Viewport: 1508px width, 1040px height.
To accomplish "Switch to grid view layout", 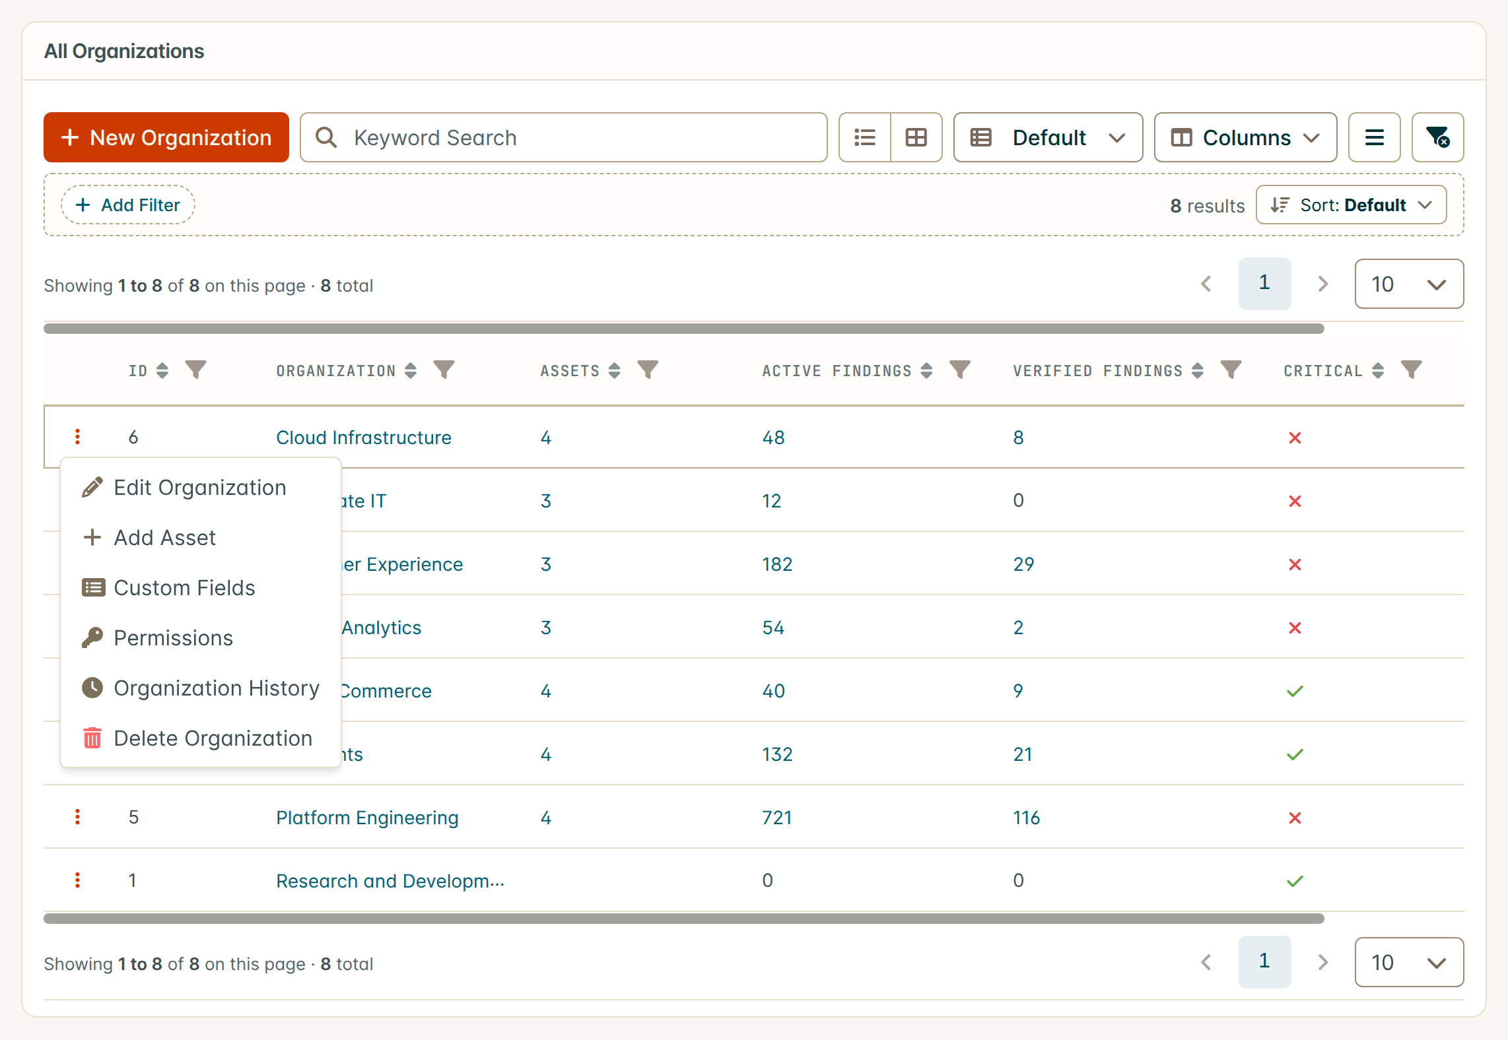I will (x=916, y=137).
